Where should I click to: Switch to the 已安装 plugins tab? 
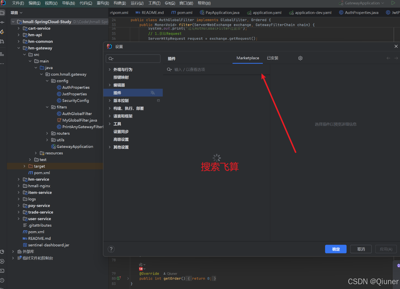click(x=272, y=58)
